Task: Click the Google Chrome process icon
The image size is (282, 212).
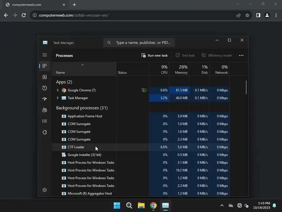Action: (64, 90)
